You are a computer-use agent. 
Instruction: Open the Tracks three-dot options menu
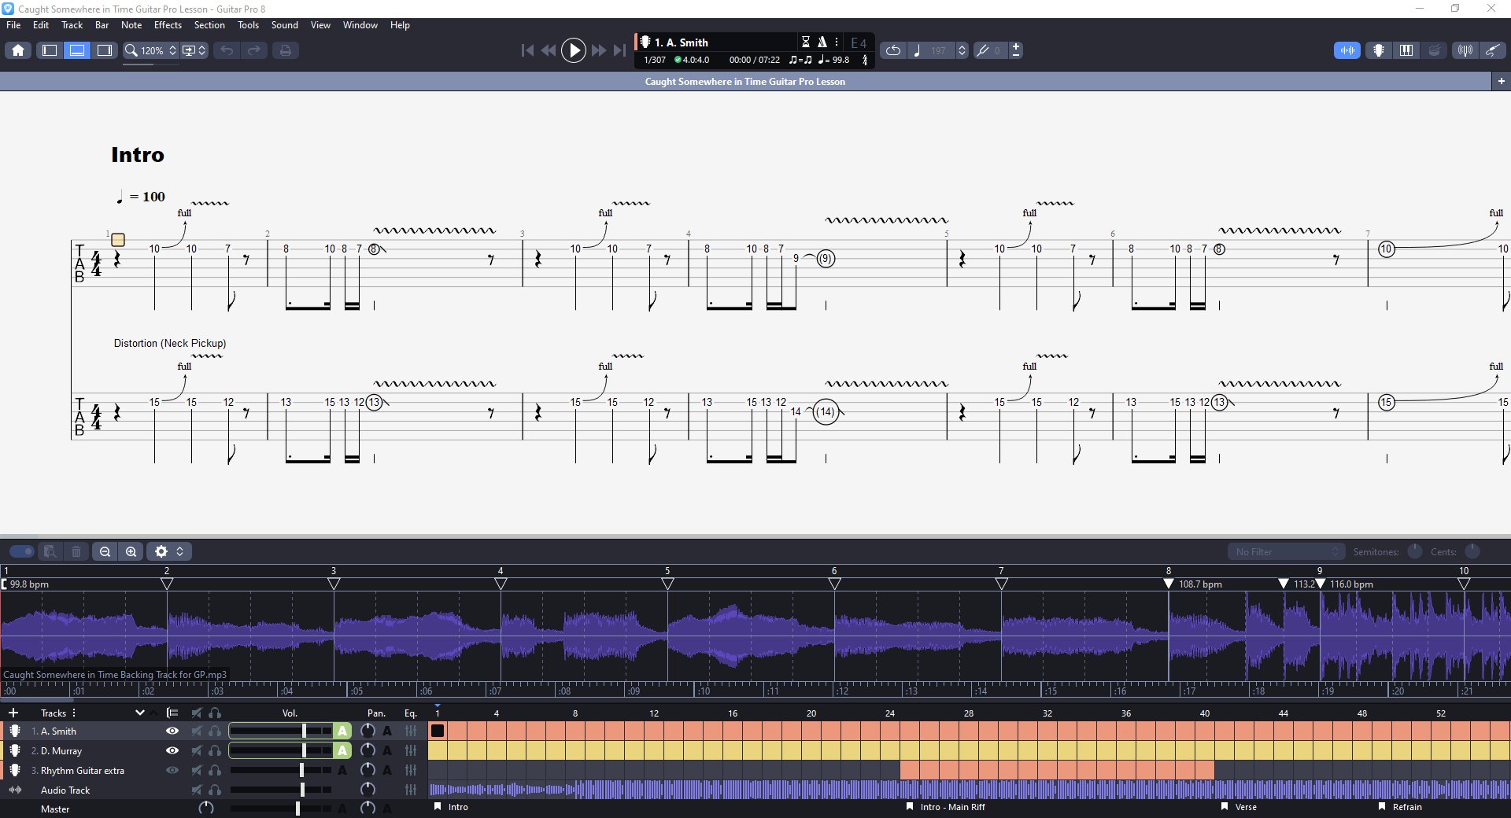tap(73, 713)
